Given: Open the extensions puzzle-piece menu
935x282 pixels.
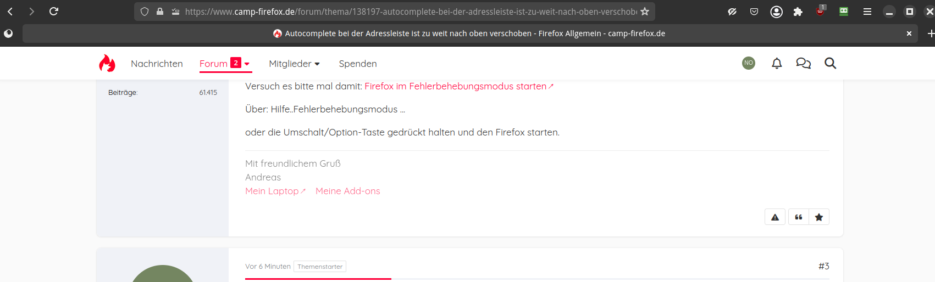Looking at the screenshot, I should tap(798, 12).
